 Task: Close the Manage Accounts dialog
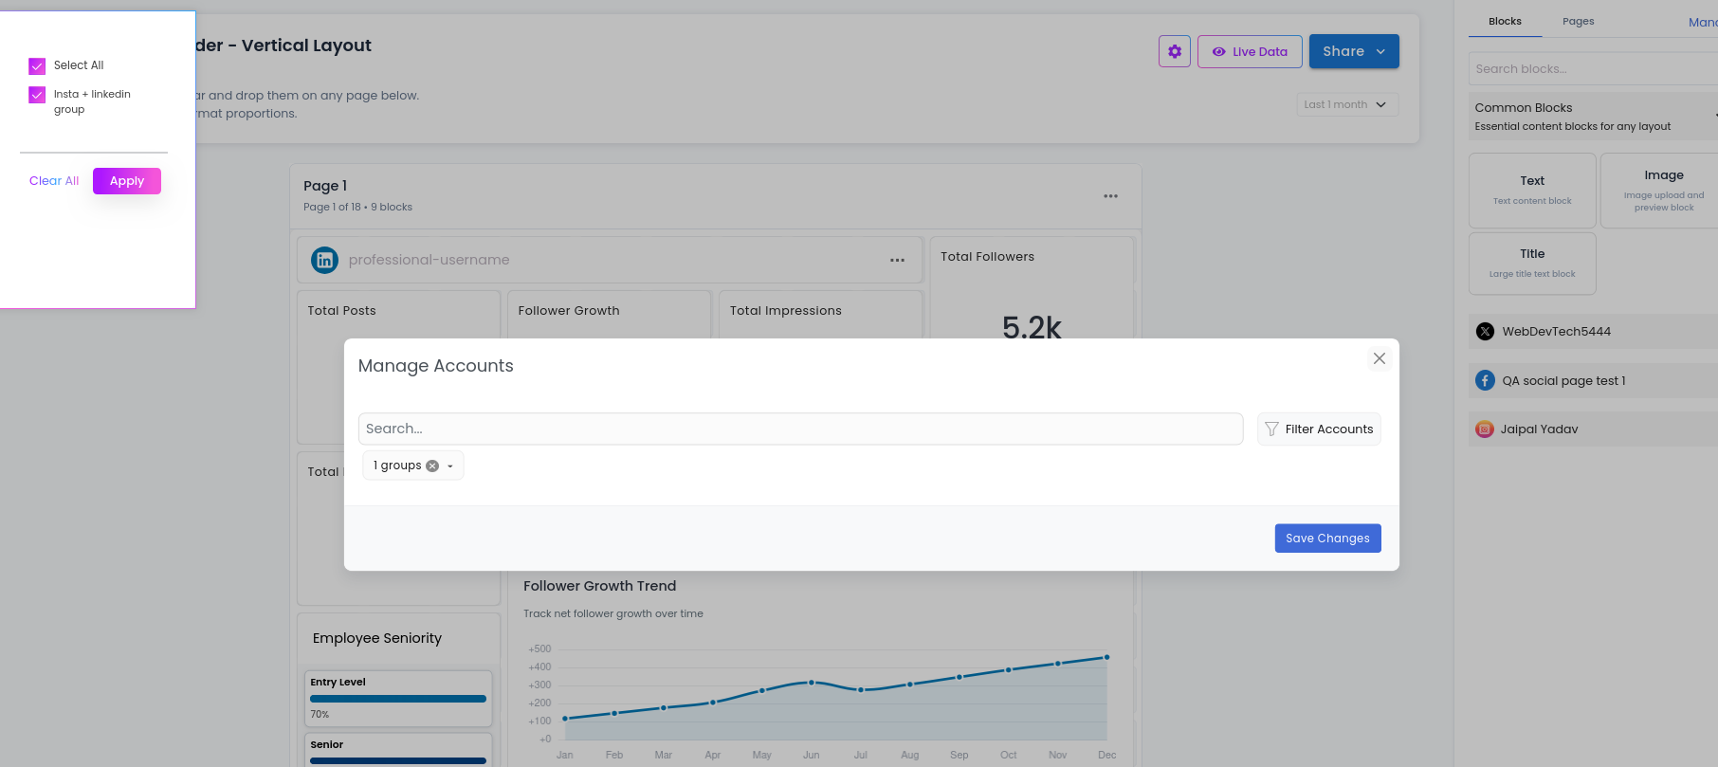pos(1380,358)
